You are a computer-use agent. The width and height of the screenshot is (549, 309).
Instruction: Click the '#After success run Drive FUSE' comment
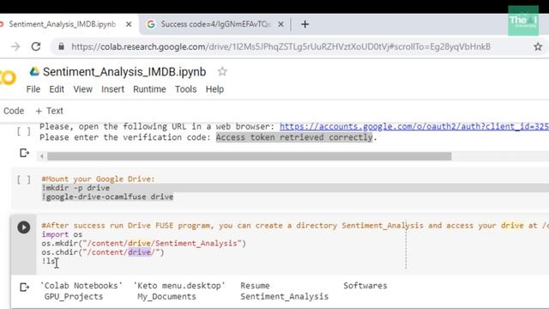click(x=295, y=225)
